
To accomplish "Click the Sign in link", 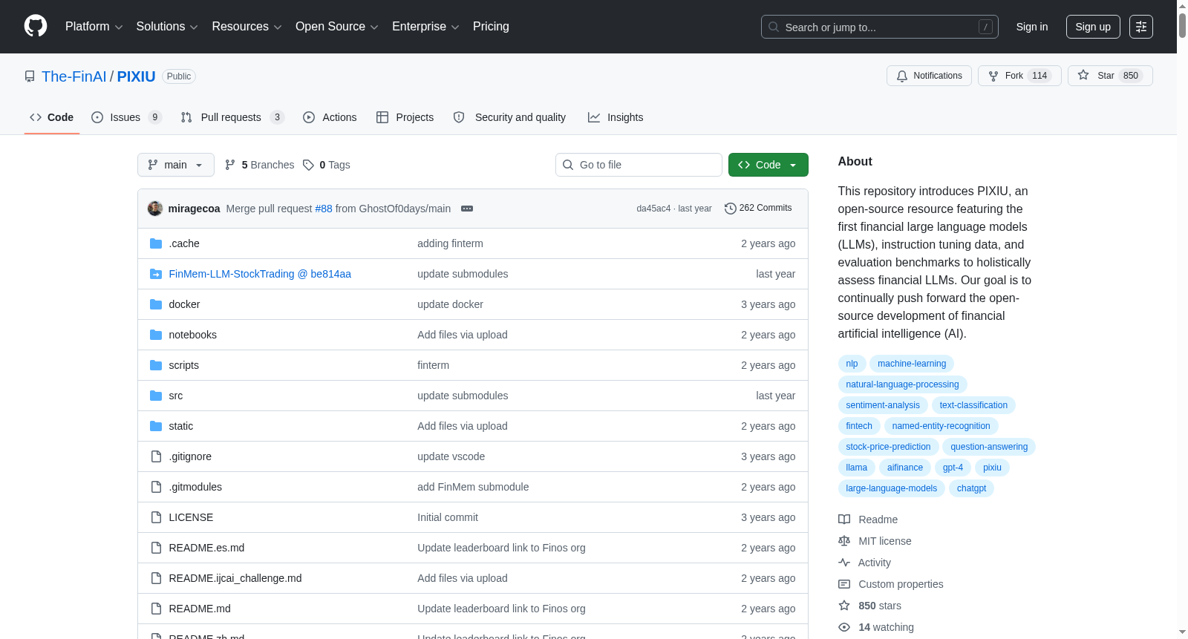I will [1032, 27].
